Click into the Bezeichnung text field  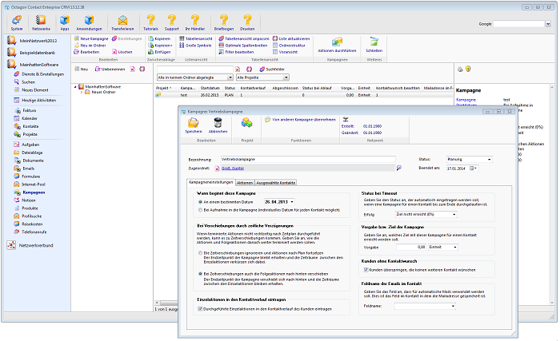coord(308,160)
